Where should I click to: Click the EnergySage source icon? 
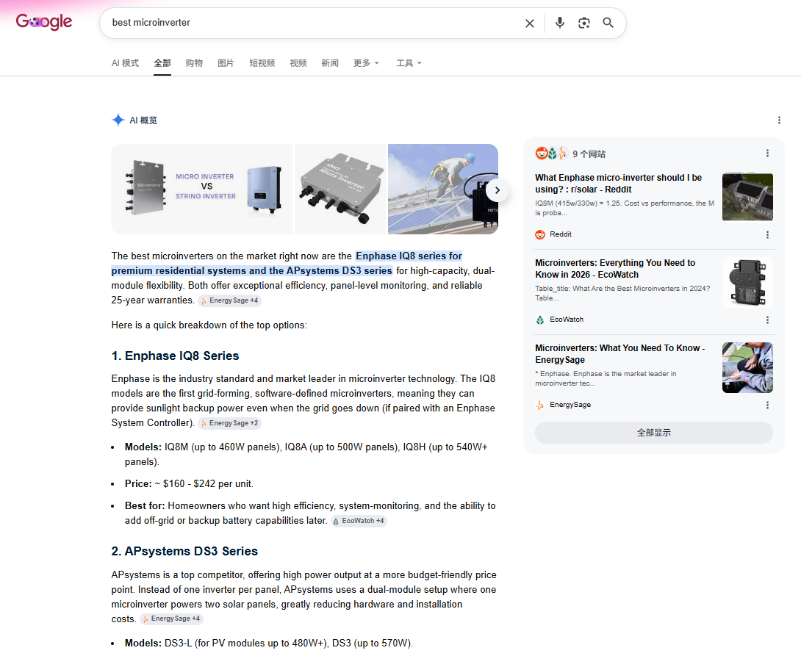[x=540, y=405]
